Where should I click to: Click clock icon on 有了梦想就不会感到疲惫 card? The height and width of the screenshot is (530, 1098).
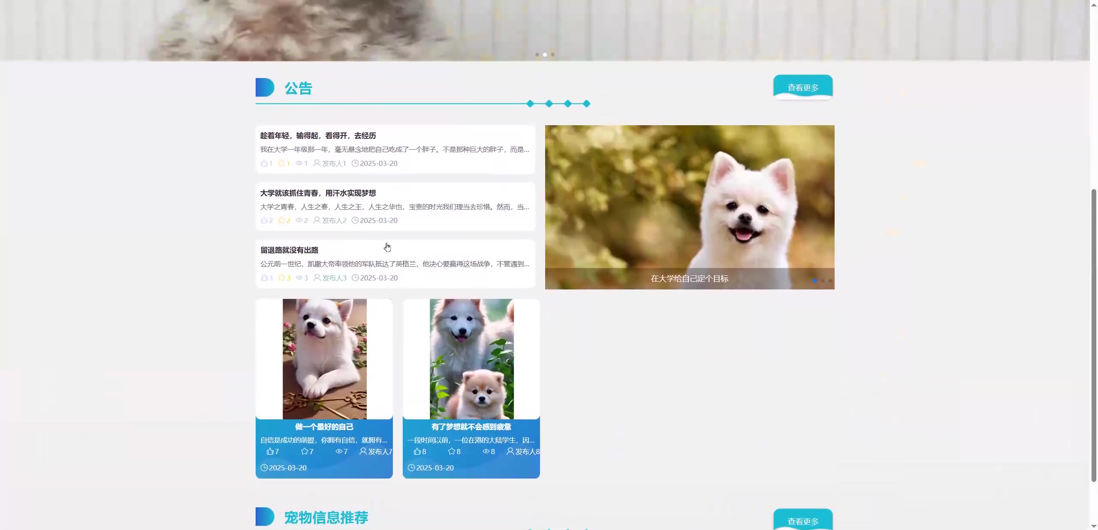(x=411, y=468)
